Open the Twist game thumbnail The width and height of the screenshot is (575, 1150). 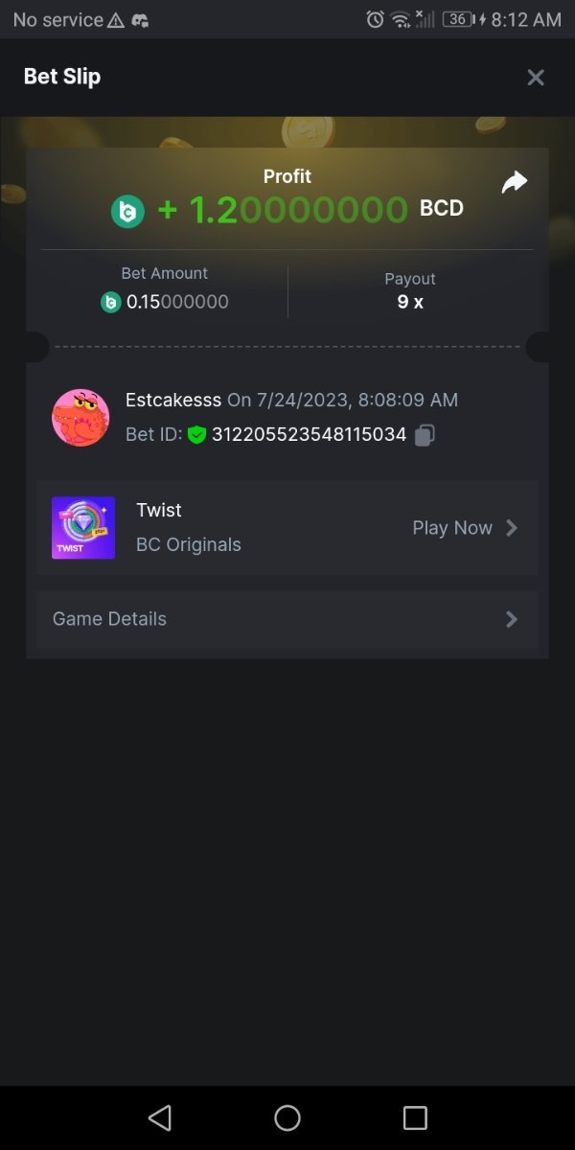(x=83, y=528)
